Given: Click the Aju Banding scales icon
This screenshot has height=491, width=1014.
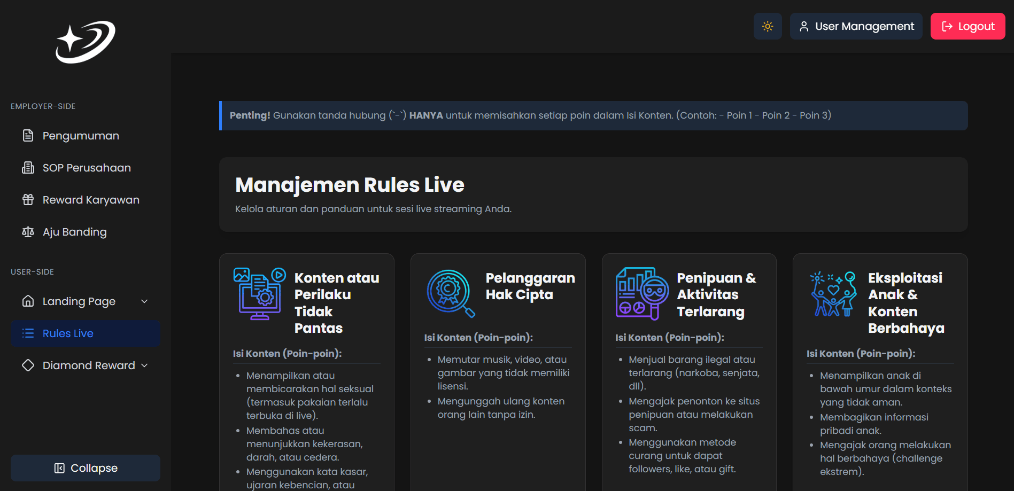Looking at the screenshot, I should [x=28, y=232].
